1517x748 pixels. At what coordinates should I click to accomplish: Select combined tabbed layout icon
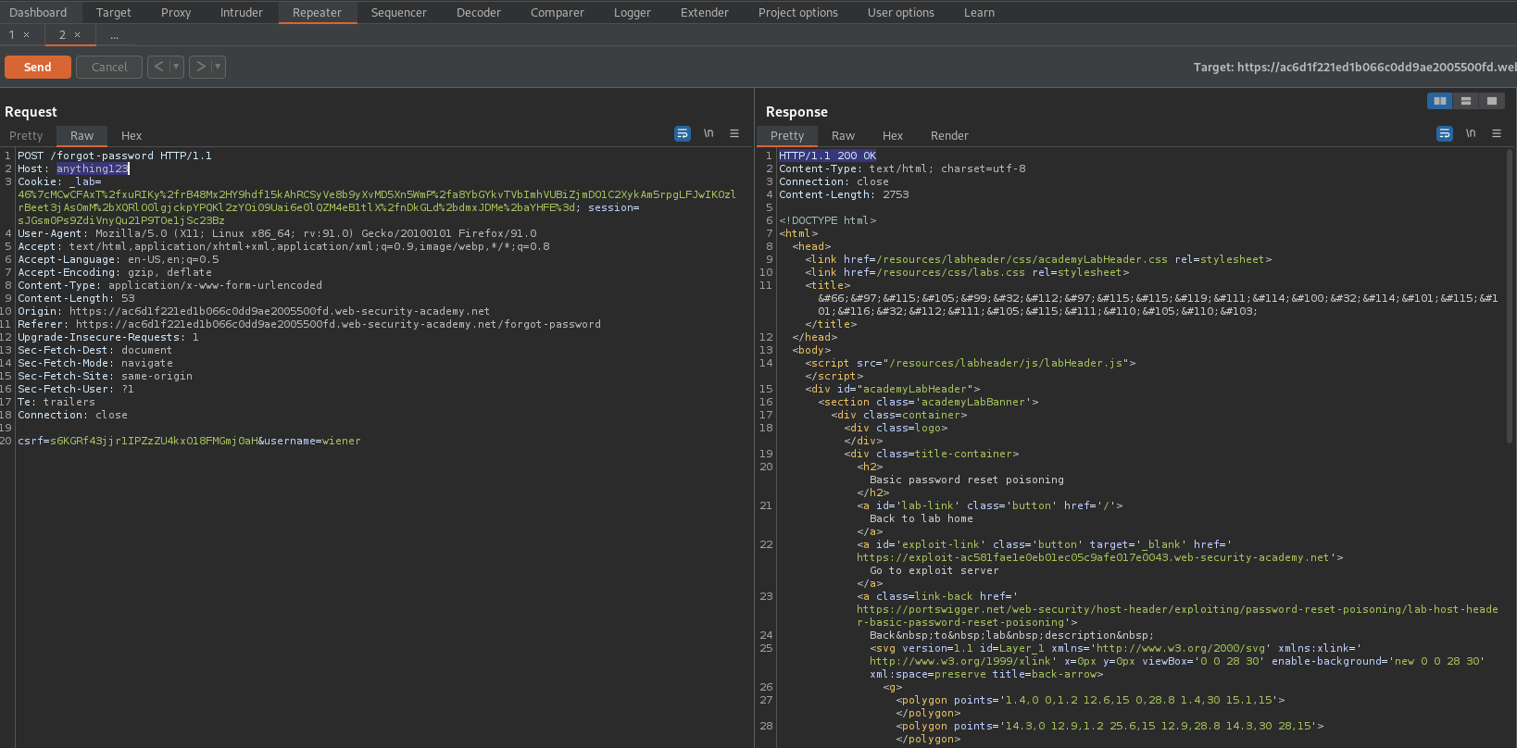(1492, 101)
